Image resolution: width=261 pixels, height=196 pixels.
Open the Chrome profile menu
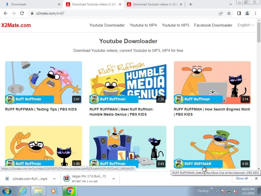pos(247,13)
